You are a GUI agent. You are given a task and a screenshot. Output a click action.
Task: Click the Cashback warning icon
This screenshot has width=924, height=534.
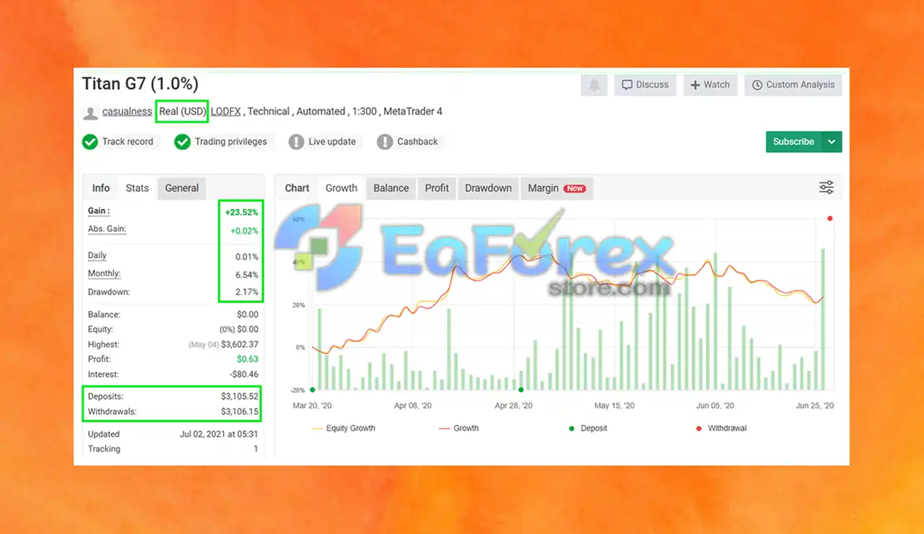(385, 142)
